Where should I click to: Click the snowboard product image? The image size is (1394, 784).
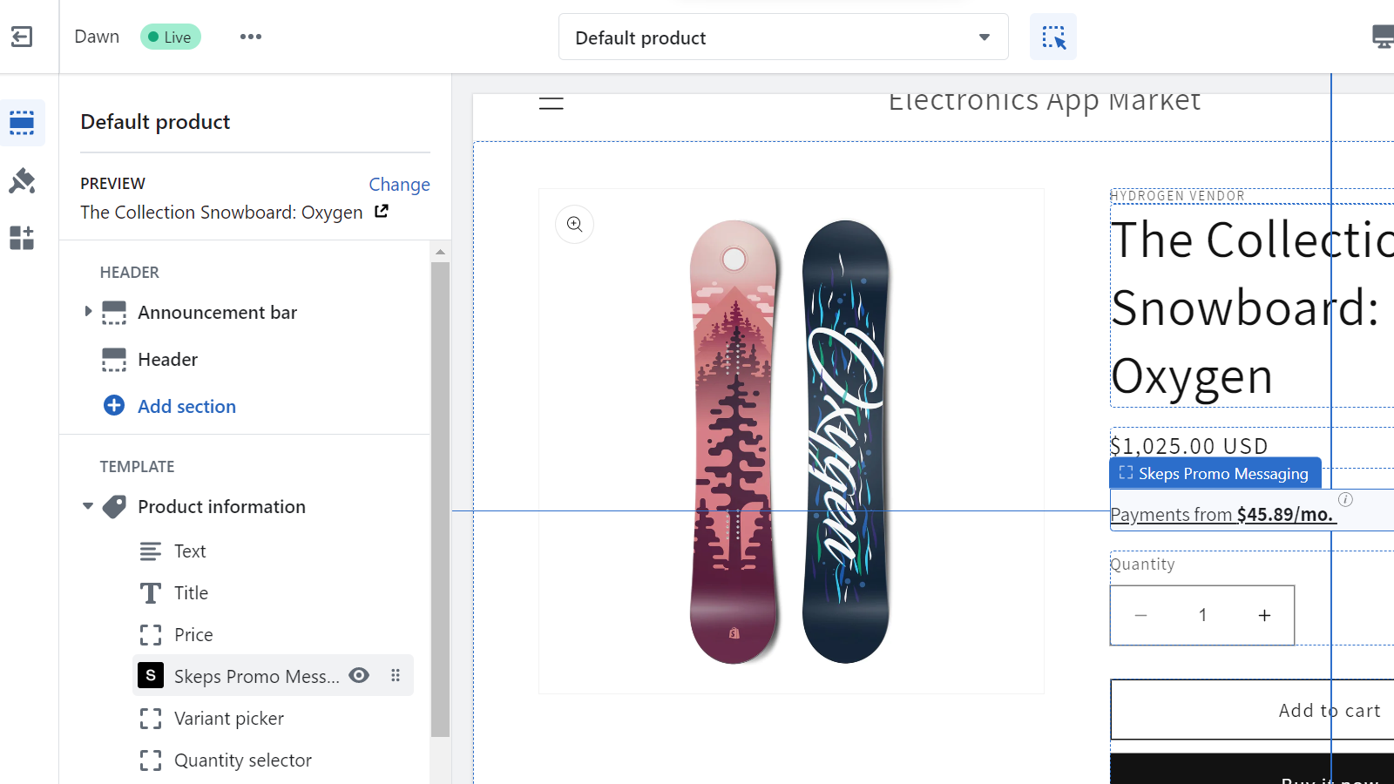tap(791, 441)
